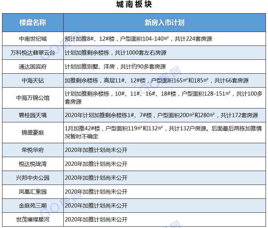Select the 碧桂园天境 project cell

pyautogui.click(x=33, y=115)
